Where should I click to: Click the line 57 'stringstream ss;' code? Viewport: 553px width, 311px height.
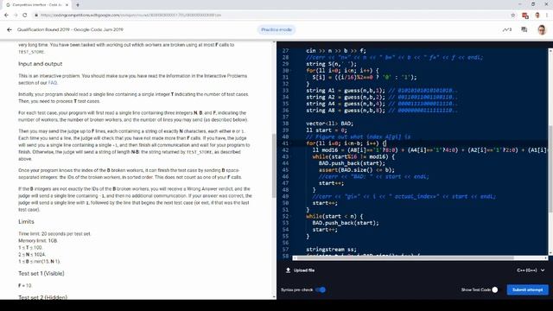331,250
